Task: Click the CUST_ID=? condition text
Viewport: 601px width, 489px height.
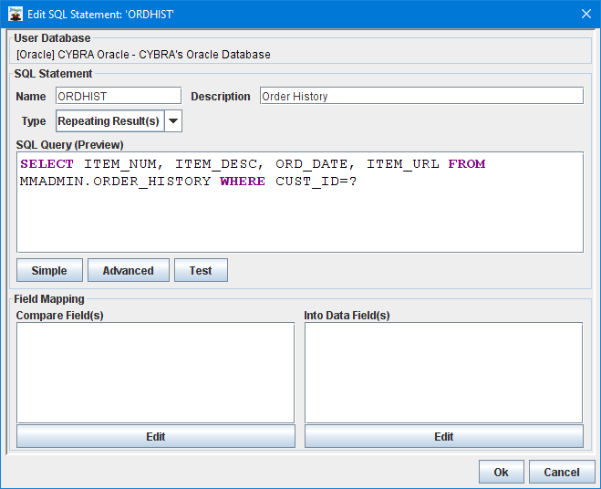Action: point(316,181)
